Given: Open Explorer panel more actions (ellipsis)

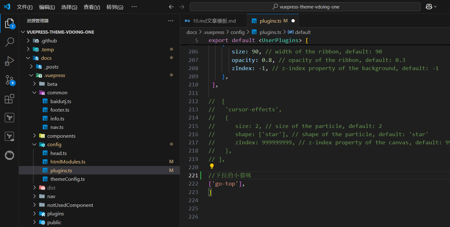Looking at the screenshot, I should click(x=171, y=21).
